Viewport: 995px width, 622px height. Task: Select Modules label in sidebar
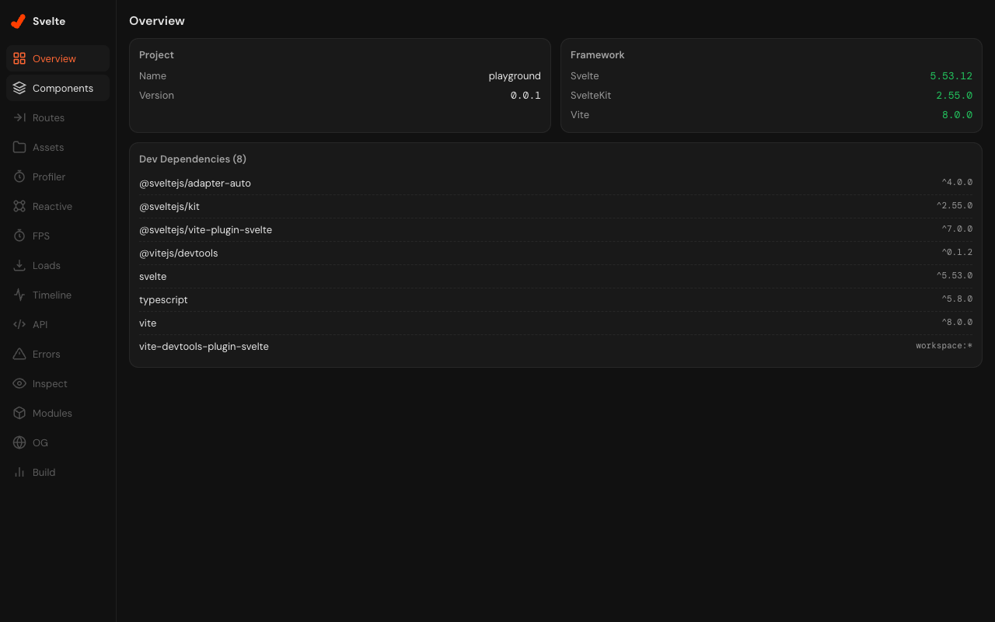point(52,413)
